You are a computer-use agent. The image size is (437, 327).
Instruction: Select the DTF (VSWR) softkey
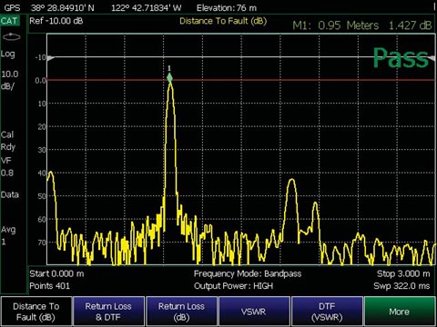(x=327, y=312)
